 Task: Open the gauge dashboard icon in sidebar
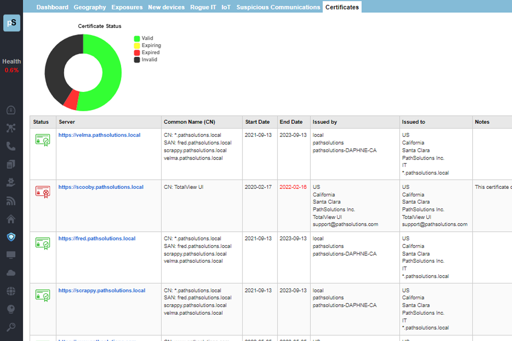click(11, 110)
